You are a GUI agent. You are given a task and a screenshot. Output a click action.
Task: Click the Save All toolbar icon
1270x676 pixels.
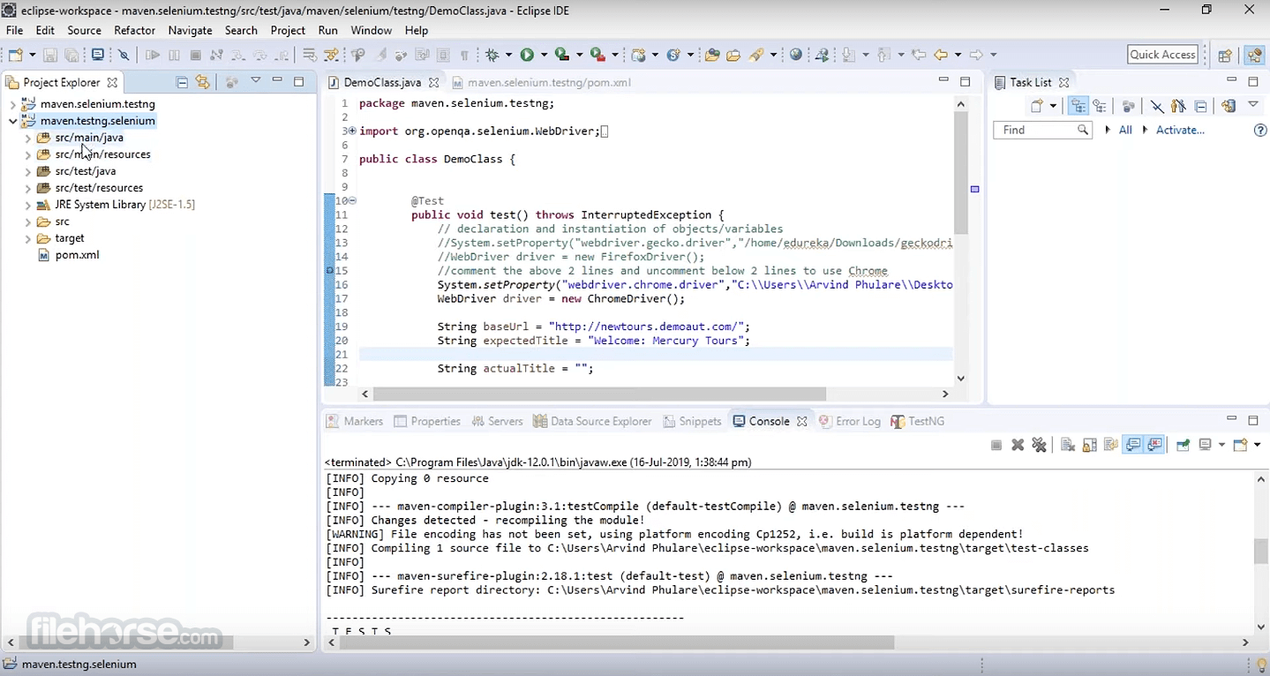click(x=71, y=55)
